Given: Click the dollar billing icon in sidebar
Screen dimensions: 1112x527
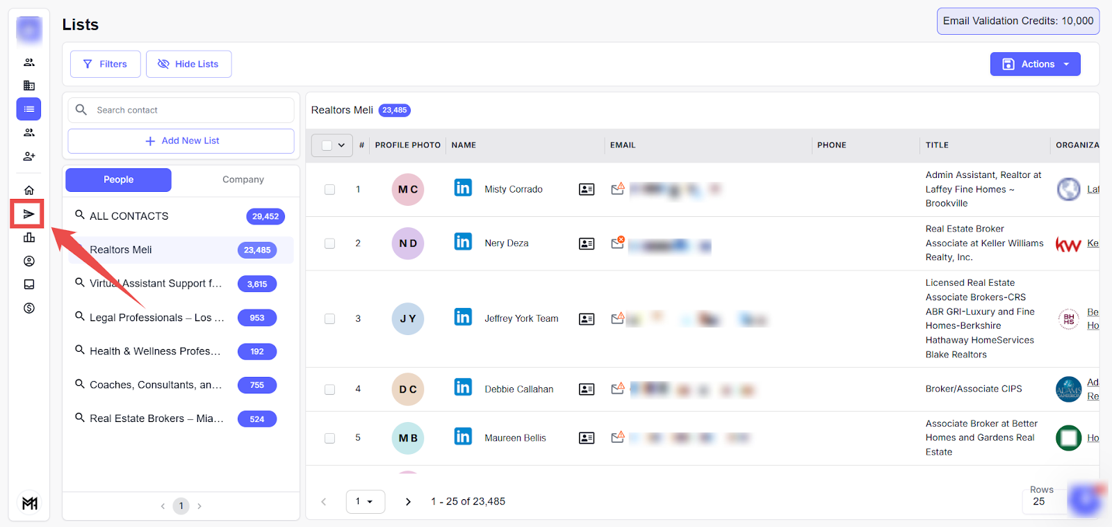Looking at the screenshot, I should tap(29, 308).
